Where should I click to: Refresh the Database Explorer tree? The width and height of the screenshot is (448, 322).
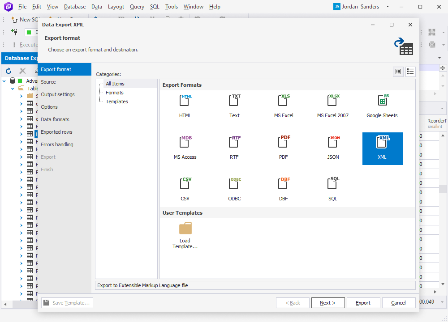coord(8,71)
